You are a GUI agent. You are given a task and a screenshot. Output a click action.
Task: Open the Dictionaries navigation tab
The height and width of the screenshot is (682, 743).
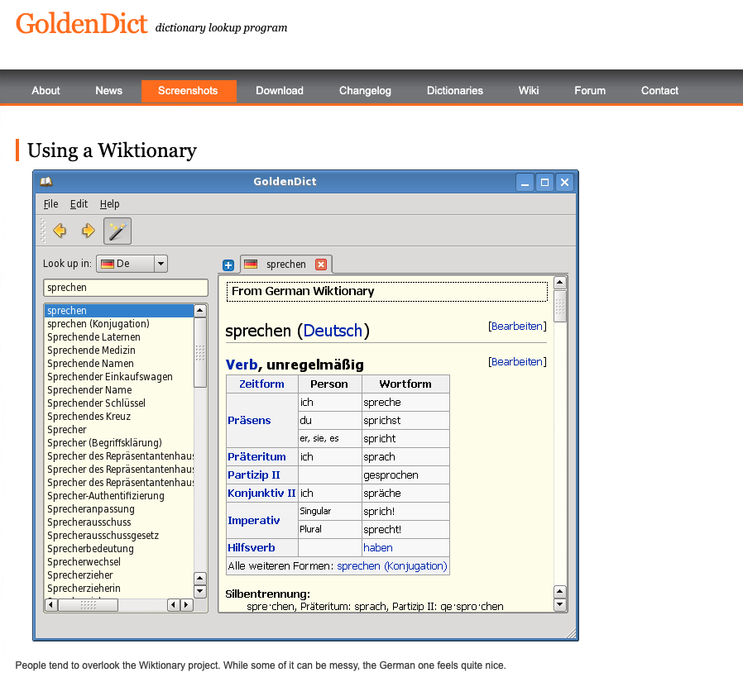click(454, 91)
